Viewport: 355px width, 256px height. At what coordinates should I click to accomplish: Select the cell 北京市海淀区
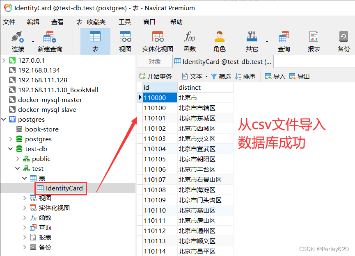(x=205, y=190)
